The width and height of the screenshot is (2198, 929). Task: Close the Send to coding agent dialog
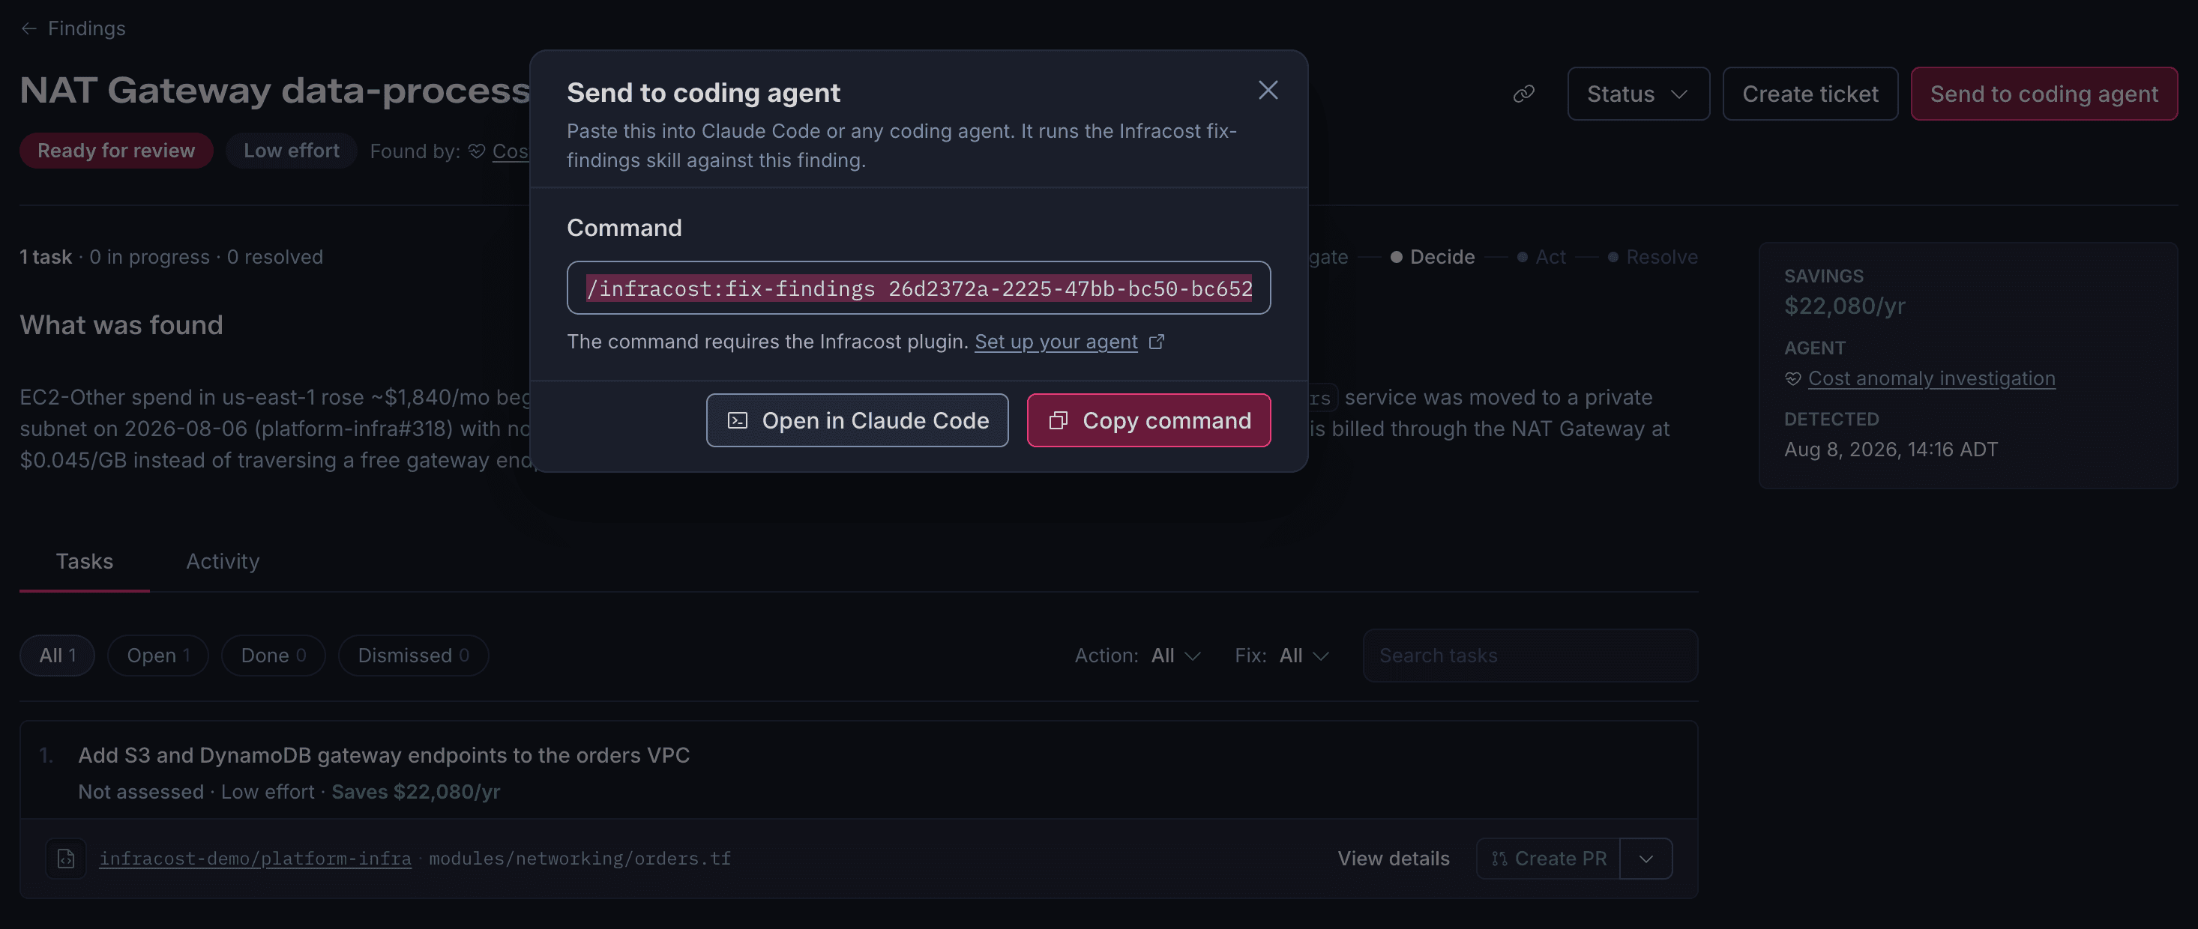tap(1268, 91)
